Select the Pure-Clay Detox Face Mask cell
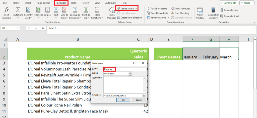Image resolution: width=257 pixels, height=118 pixels. pos(78,111)
